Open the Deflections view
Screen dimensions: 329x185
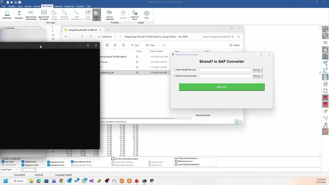tap(7, 15)
